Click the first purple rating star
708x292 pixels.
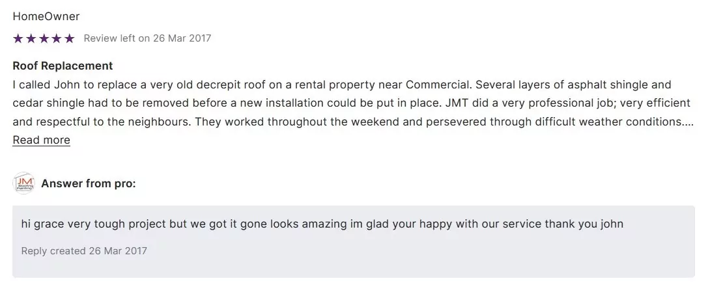pos(18,38)
